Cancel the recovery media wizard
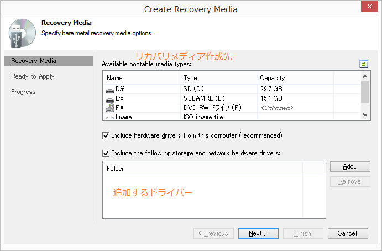Viewport: 382px width, 251px height. click(348, 233)
